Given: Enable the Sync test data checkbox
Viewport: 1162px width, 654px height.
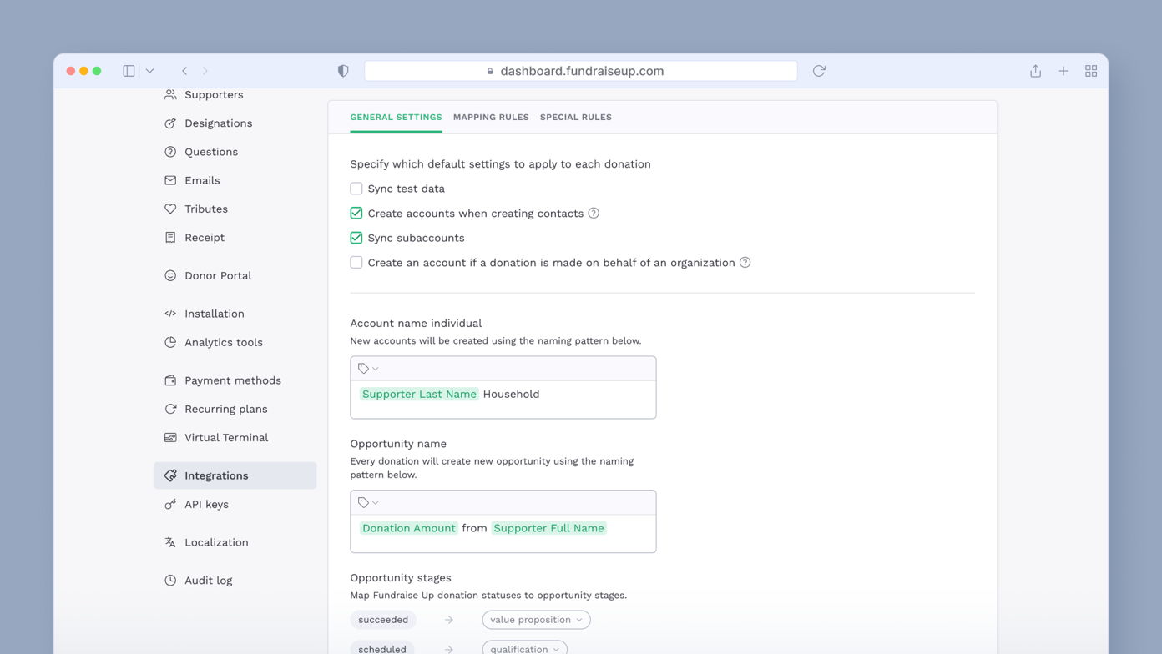Looking at the screenshot, I should click(356, 189).
